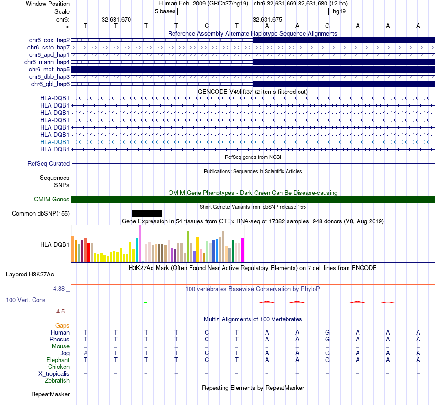The image size is (435, 405).
Task: Select the X_tropicalis species label
Action: point(54,373)
